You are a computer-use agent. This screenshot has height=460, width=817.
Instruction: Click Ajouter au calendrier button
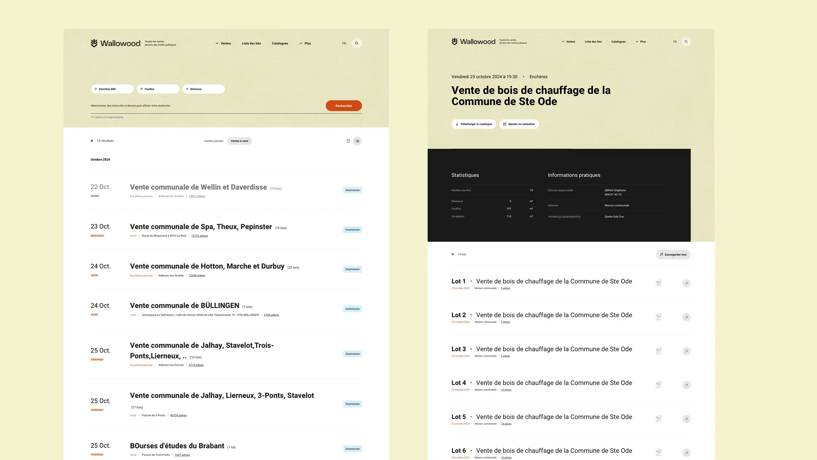click(519, 124)
